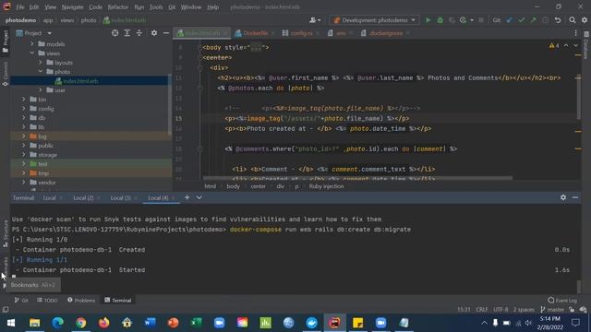The width and height of the screenshot is (591, 332).
Task: Click the Git update project arrow
Action: tap(510, 20)
